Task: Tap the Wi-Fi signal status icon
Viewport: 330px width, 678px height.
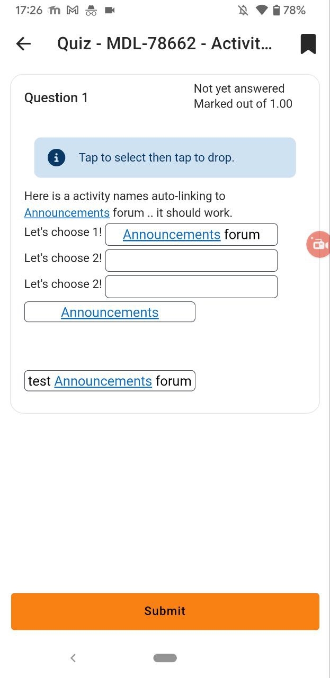Action: point(262,10)
